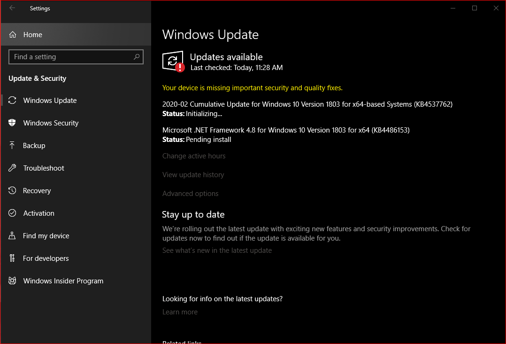Click the Windows Update page heading
This screenshot has width=506, height=344.
210,35
